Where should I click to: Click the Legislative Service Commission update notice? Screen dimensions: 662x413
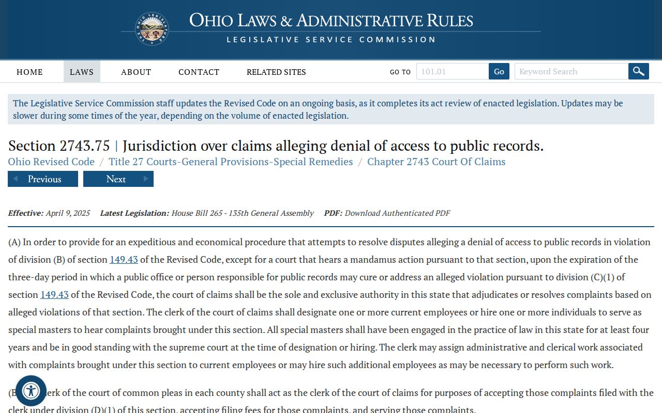click(331, 109)
